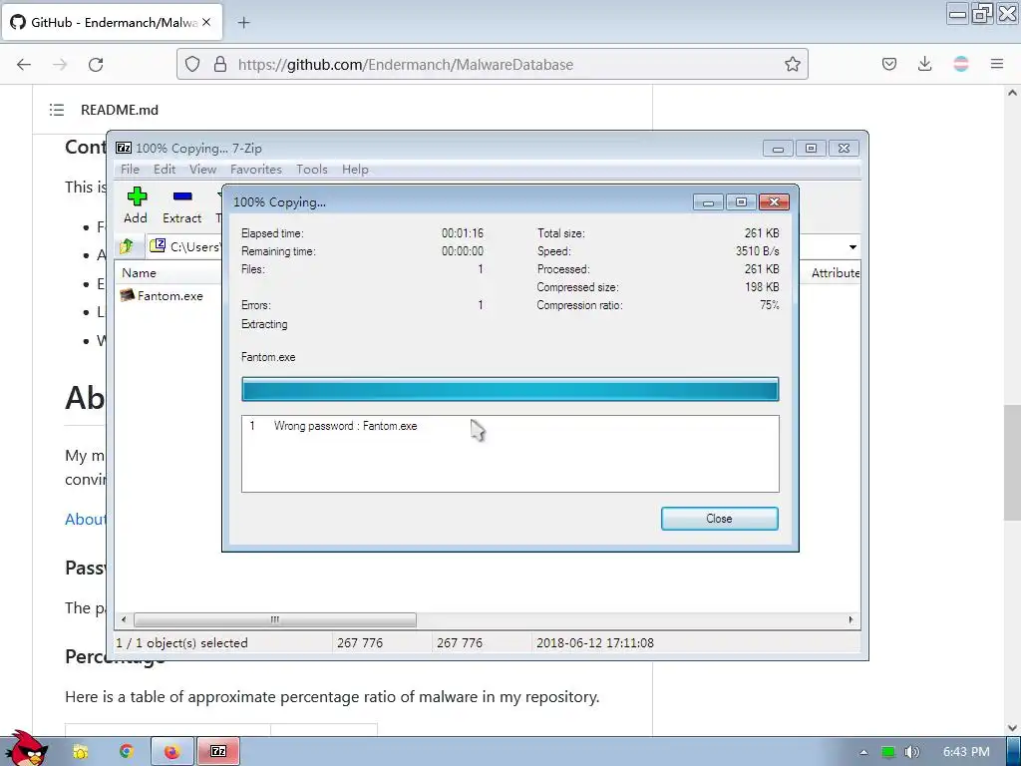The height and width of the screenshot is (766, 1021).
Task: Click the up-folder icon in 7-Zip
Action: (127, 246)
